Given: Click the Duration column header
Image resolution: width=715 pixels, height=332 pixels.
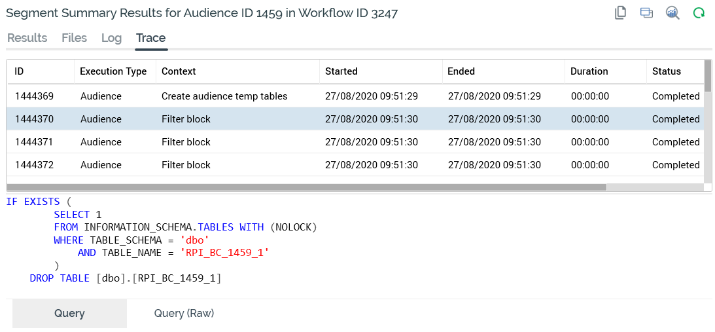Looking at the screenshot, I should (589, 71).
